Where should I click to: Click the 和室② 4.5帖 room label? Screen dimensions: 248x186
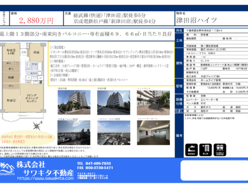11,52
